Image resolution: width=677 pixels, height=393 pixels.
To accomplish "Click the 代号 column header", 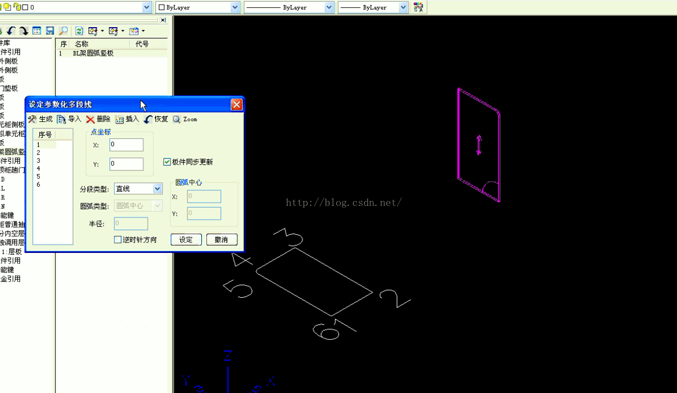I will 148,44.
